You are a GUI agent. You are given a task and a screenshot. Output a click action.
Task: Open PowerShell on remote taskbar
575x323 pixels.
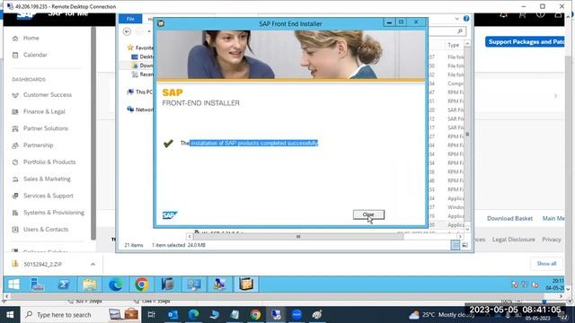[64, 284]
